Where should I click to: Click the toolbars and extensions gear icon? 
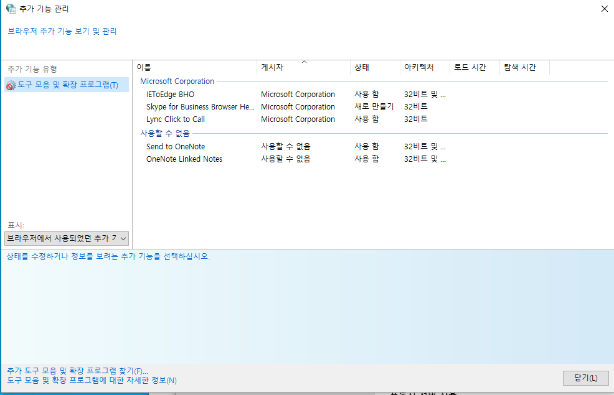tap(11, 85)
